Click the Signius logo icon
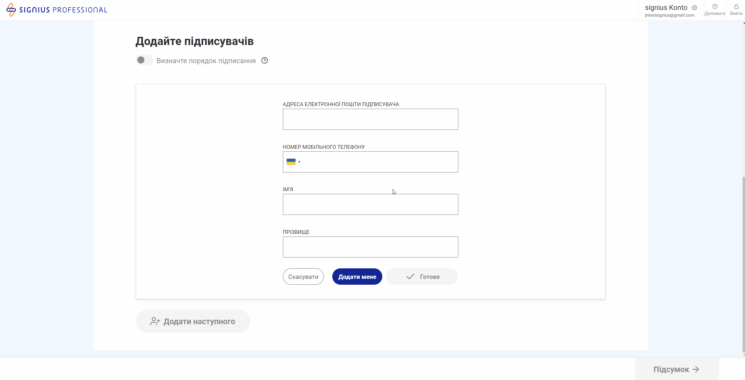Viewport: 745px width, 380px height. pos(11,10)
